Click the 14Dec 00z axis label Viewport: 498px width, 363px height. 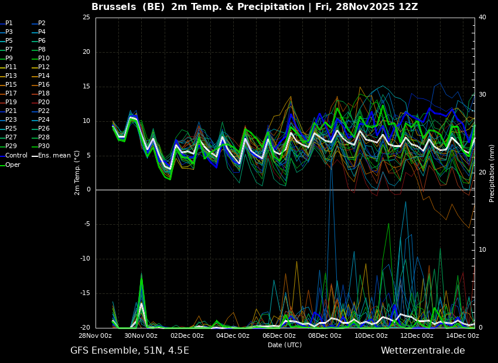[x=463, y=335]
